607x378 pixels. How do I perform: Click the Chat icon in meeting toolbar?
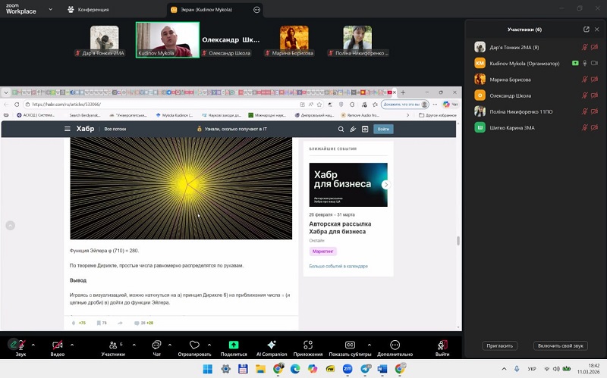(157, 345)
